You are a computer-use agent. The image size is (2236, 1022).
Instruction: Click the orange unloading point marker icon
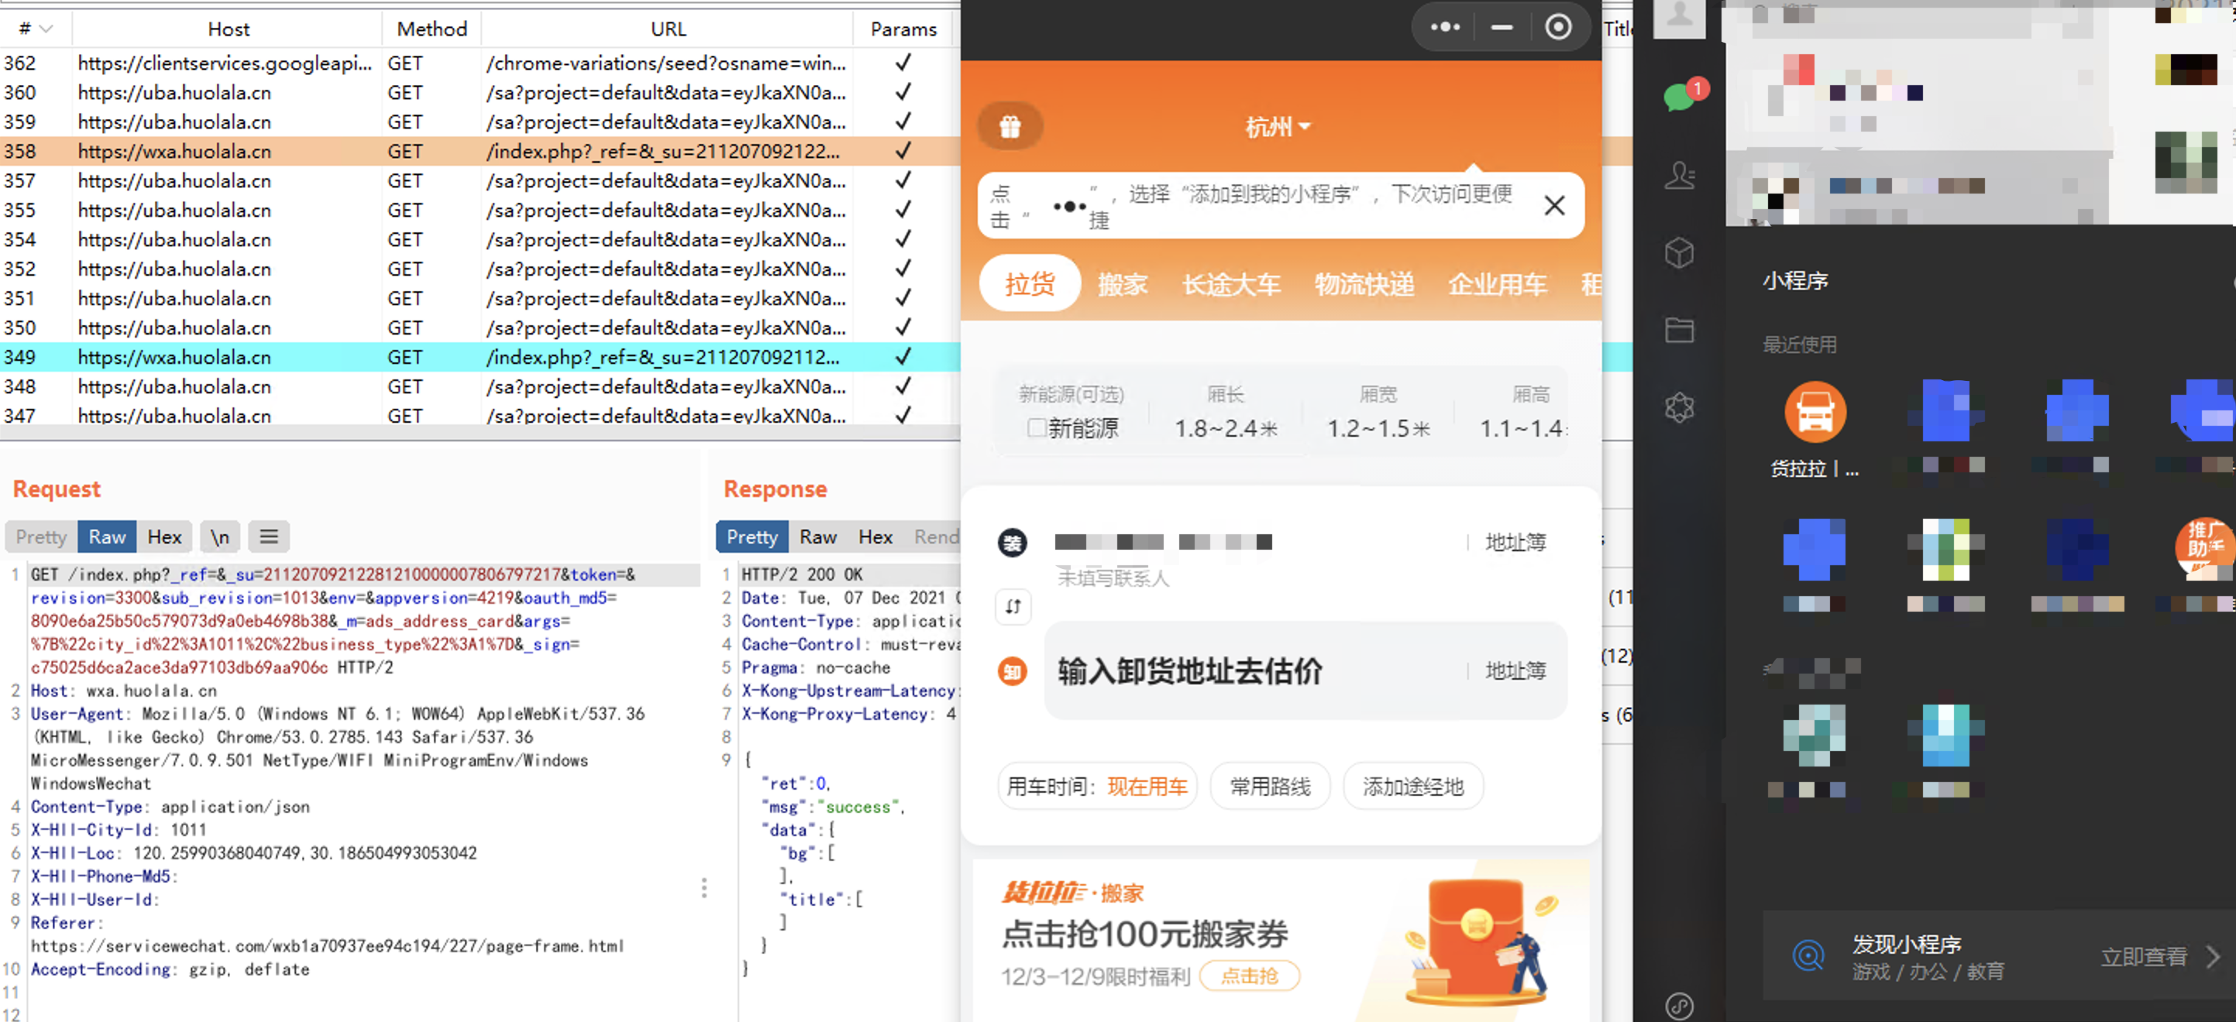(1012, 670)
